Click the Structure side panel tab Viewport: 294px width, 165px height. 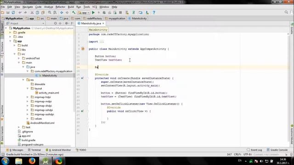point(2,50)
